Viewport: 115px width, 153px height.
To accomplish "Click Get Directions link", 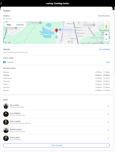I will pos(104,16).
